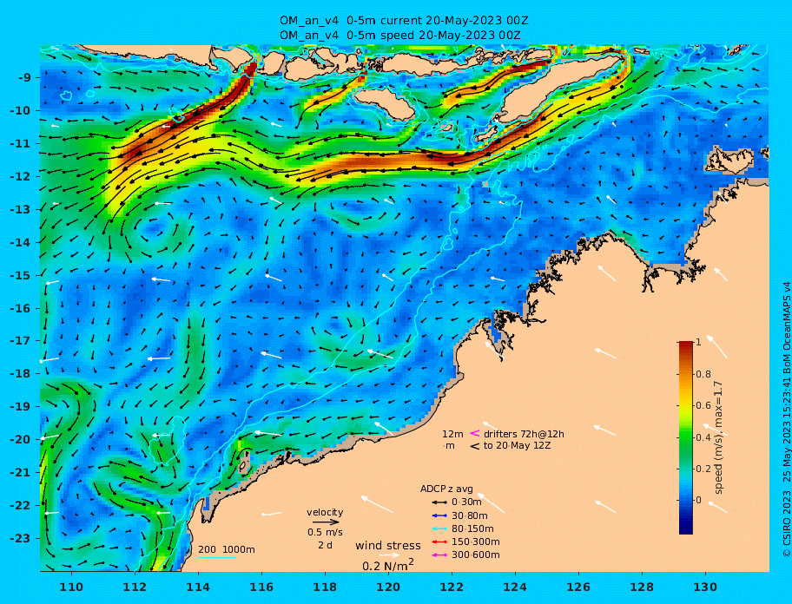Click the longitude label '126'
The image size is (792, 604).
point(578,587)
